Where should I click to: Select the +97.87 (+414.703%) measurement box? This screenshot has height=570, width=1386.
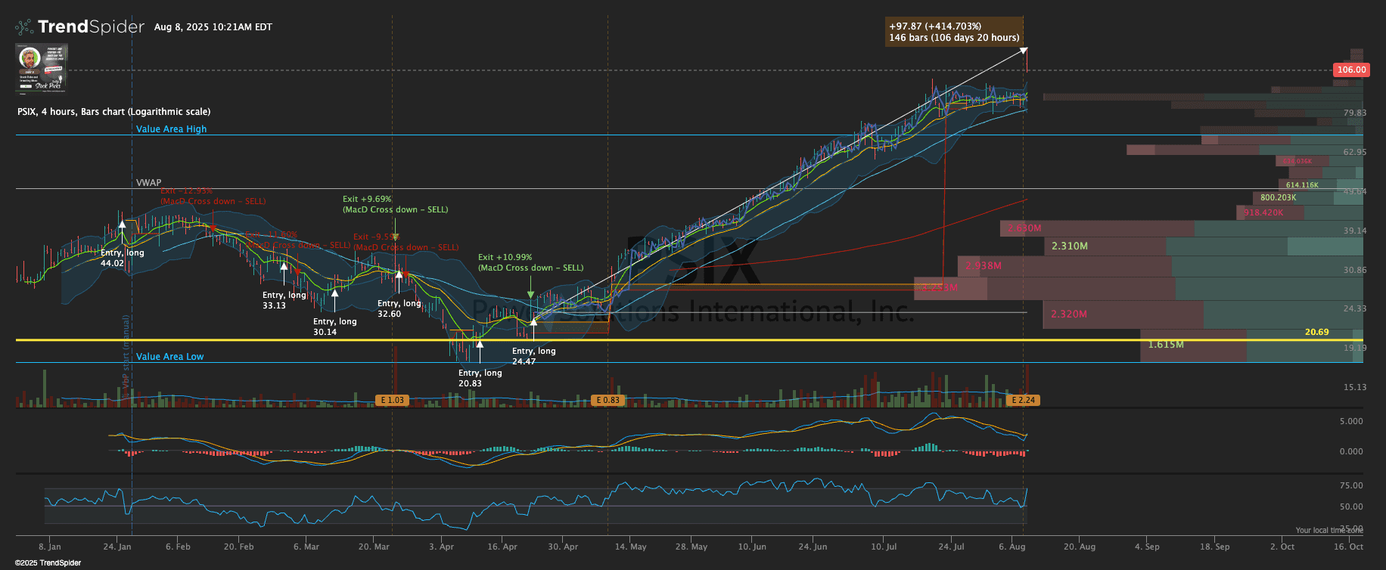(x=954, y=32)
